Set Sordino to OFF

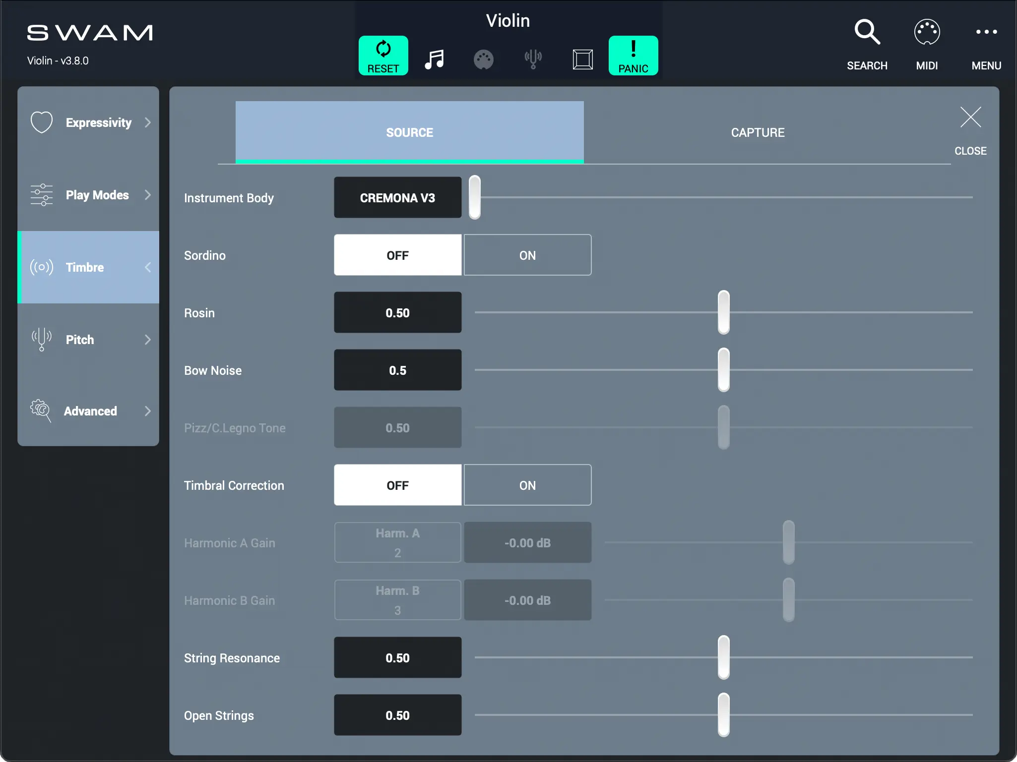point(397,255)
